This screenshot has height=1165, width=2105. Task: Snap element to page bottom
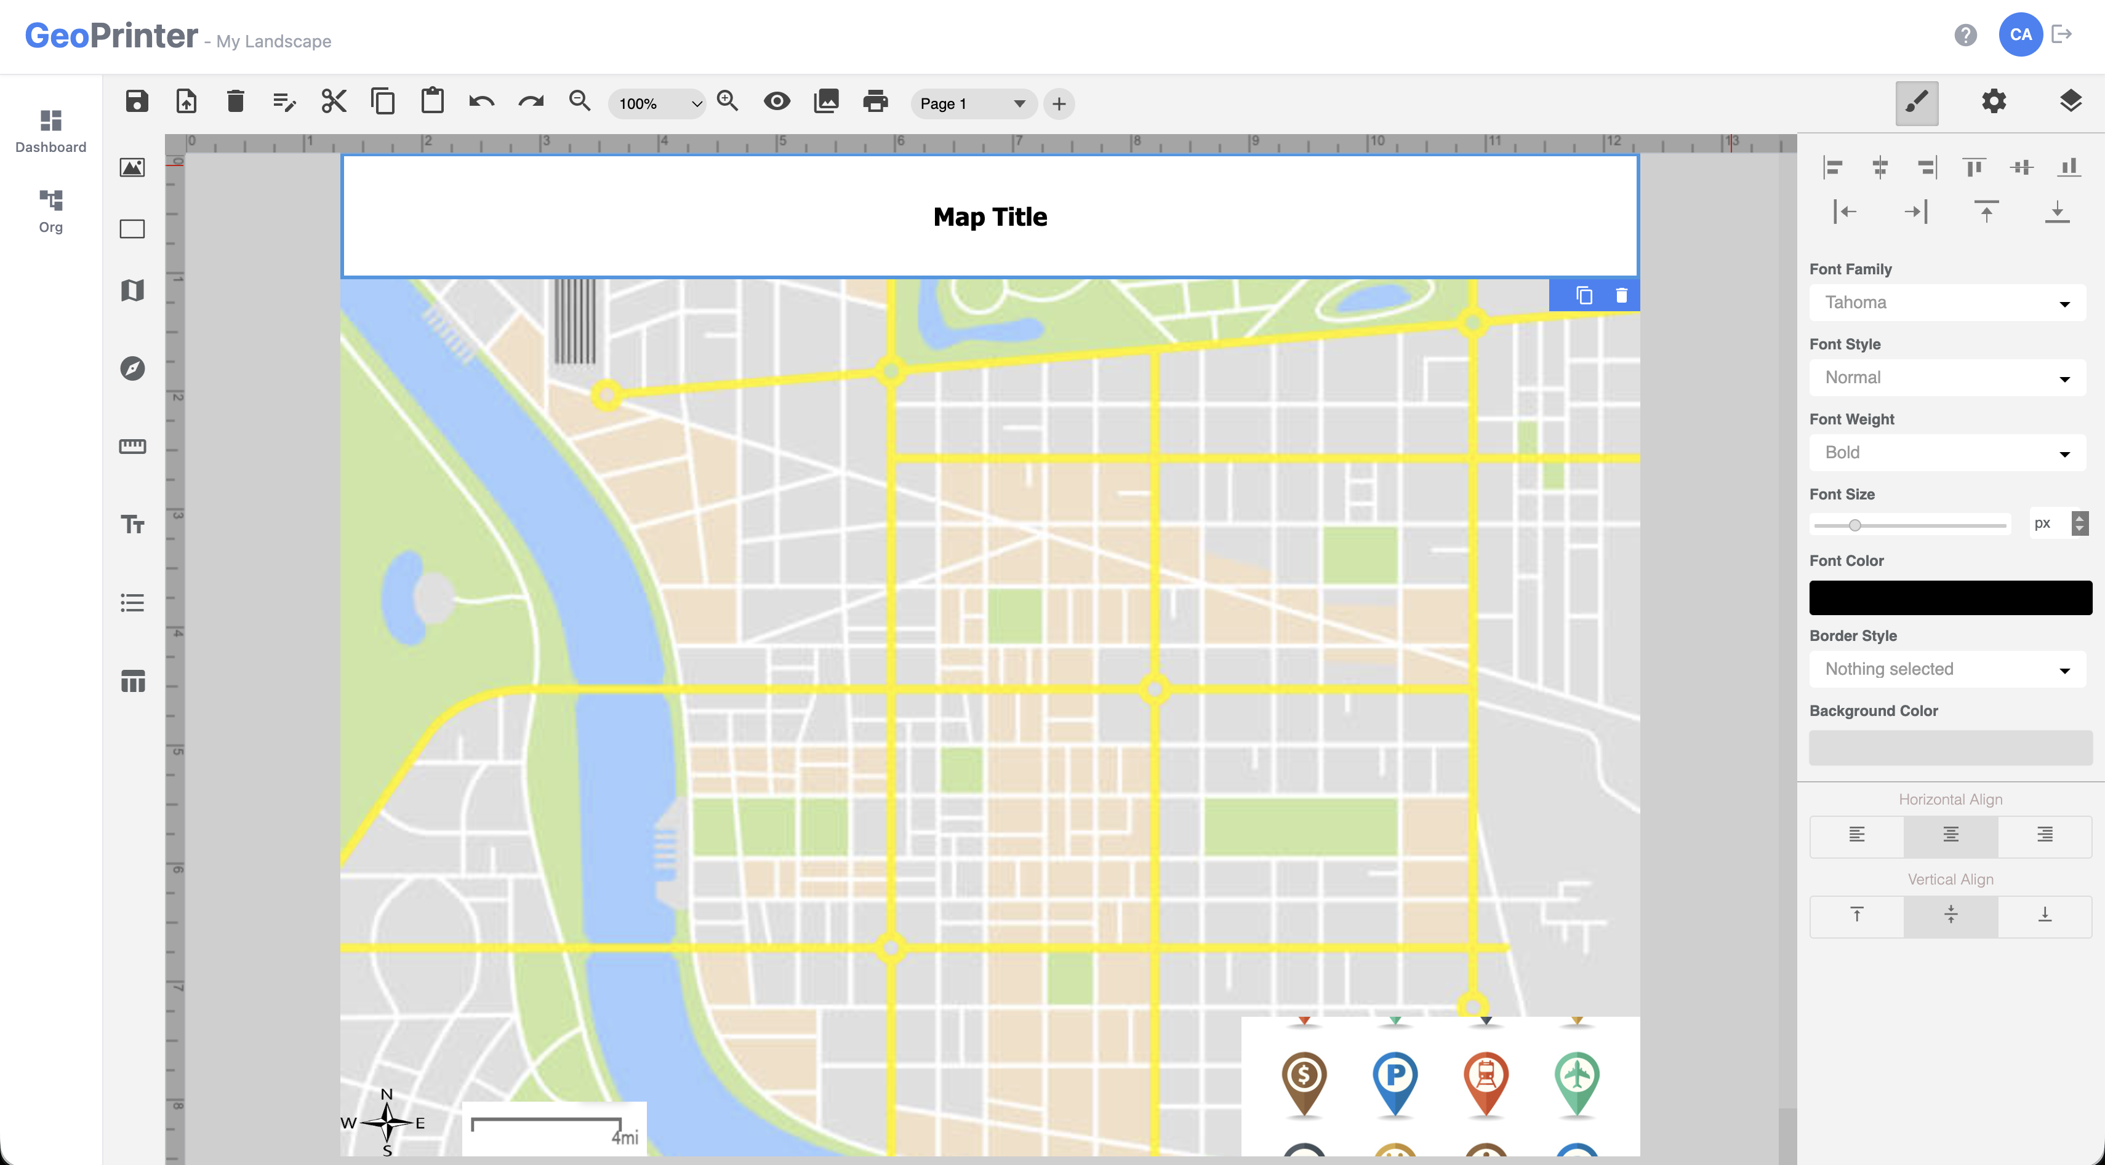pos(2058,212)
